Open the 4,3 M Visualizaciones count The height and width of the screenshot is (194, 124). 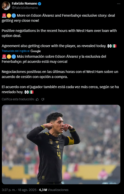click(x=54, y=190)
